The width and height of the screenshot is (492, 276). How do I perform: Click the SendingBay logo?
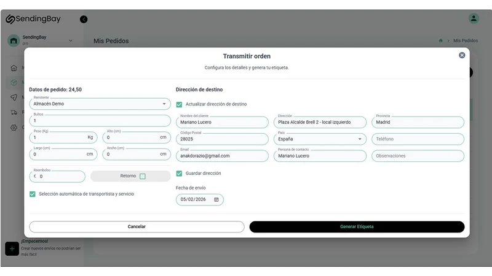click(x=33, y=19)
